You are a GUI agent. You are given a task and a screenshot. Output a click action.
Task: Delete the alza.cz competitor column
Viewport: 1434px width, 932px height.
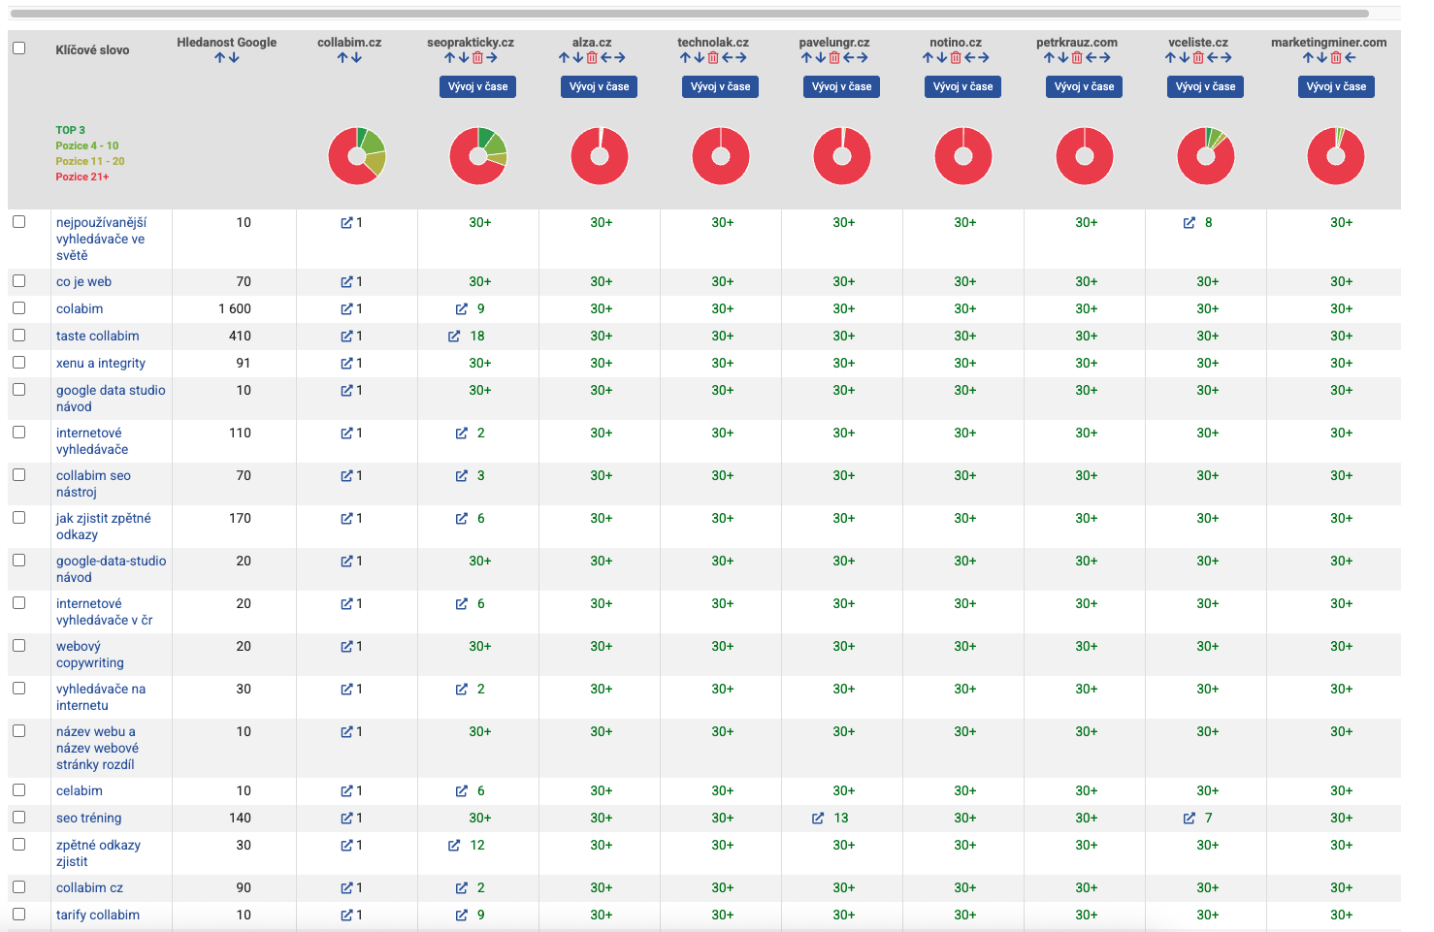(x=592, y=58)
